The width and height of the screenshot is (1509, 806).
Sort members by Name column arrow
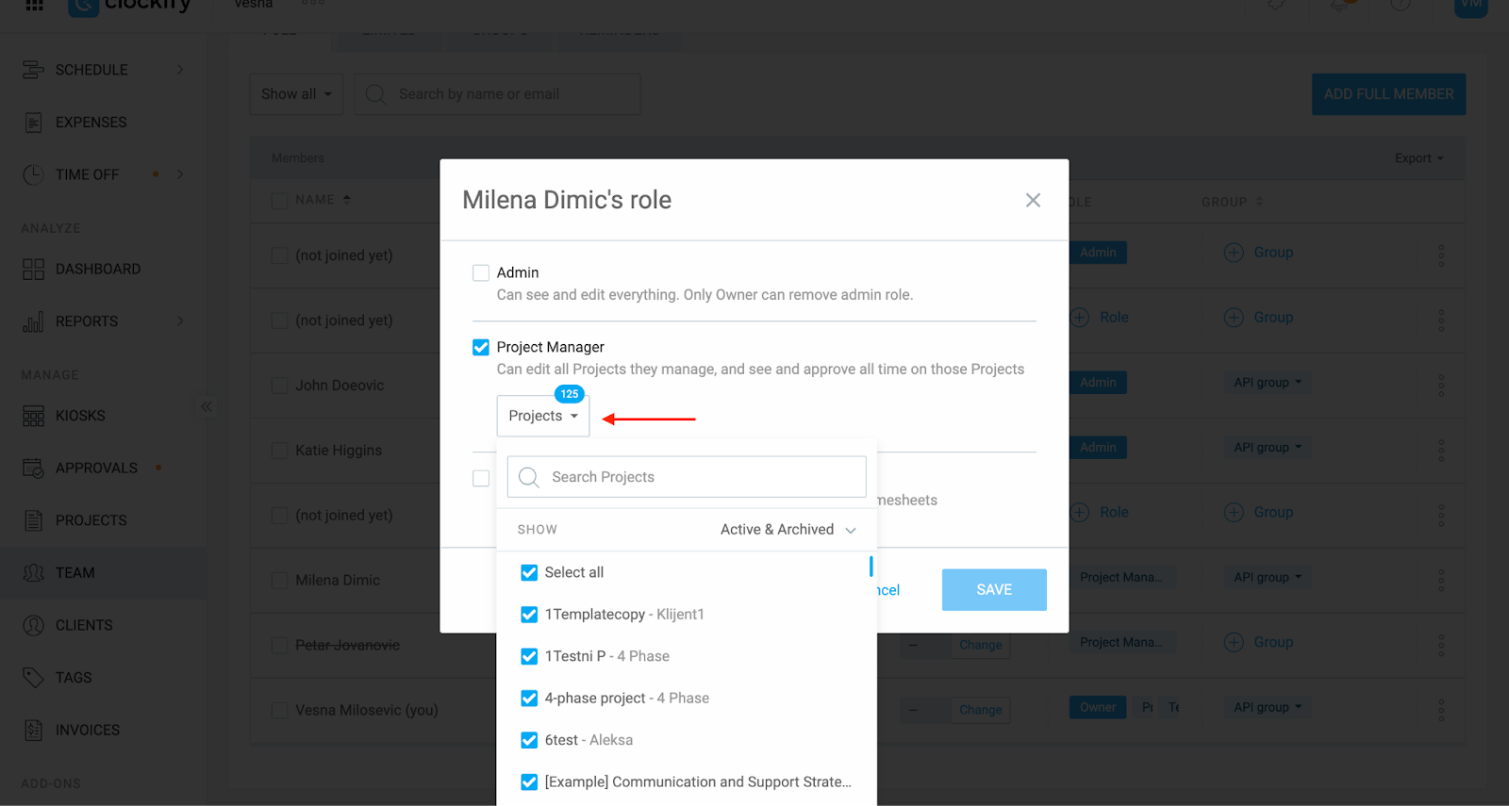point(347,200)
